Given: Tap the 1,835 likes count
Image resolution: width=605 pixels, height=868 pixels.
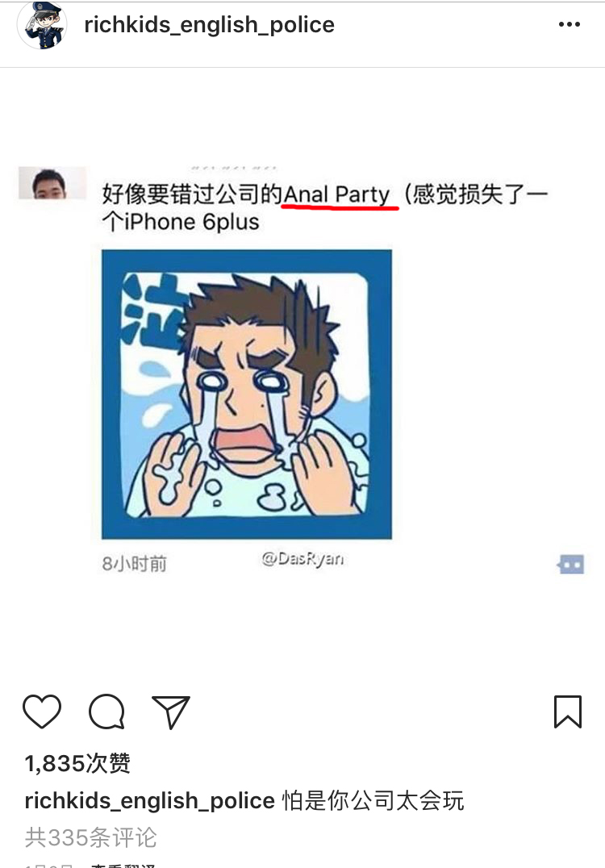Looking at the screenshot, I should 77,763.
